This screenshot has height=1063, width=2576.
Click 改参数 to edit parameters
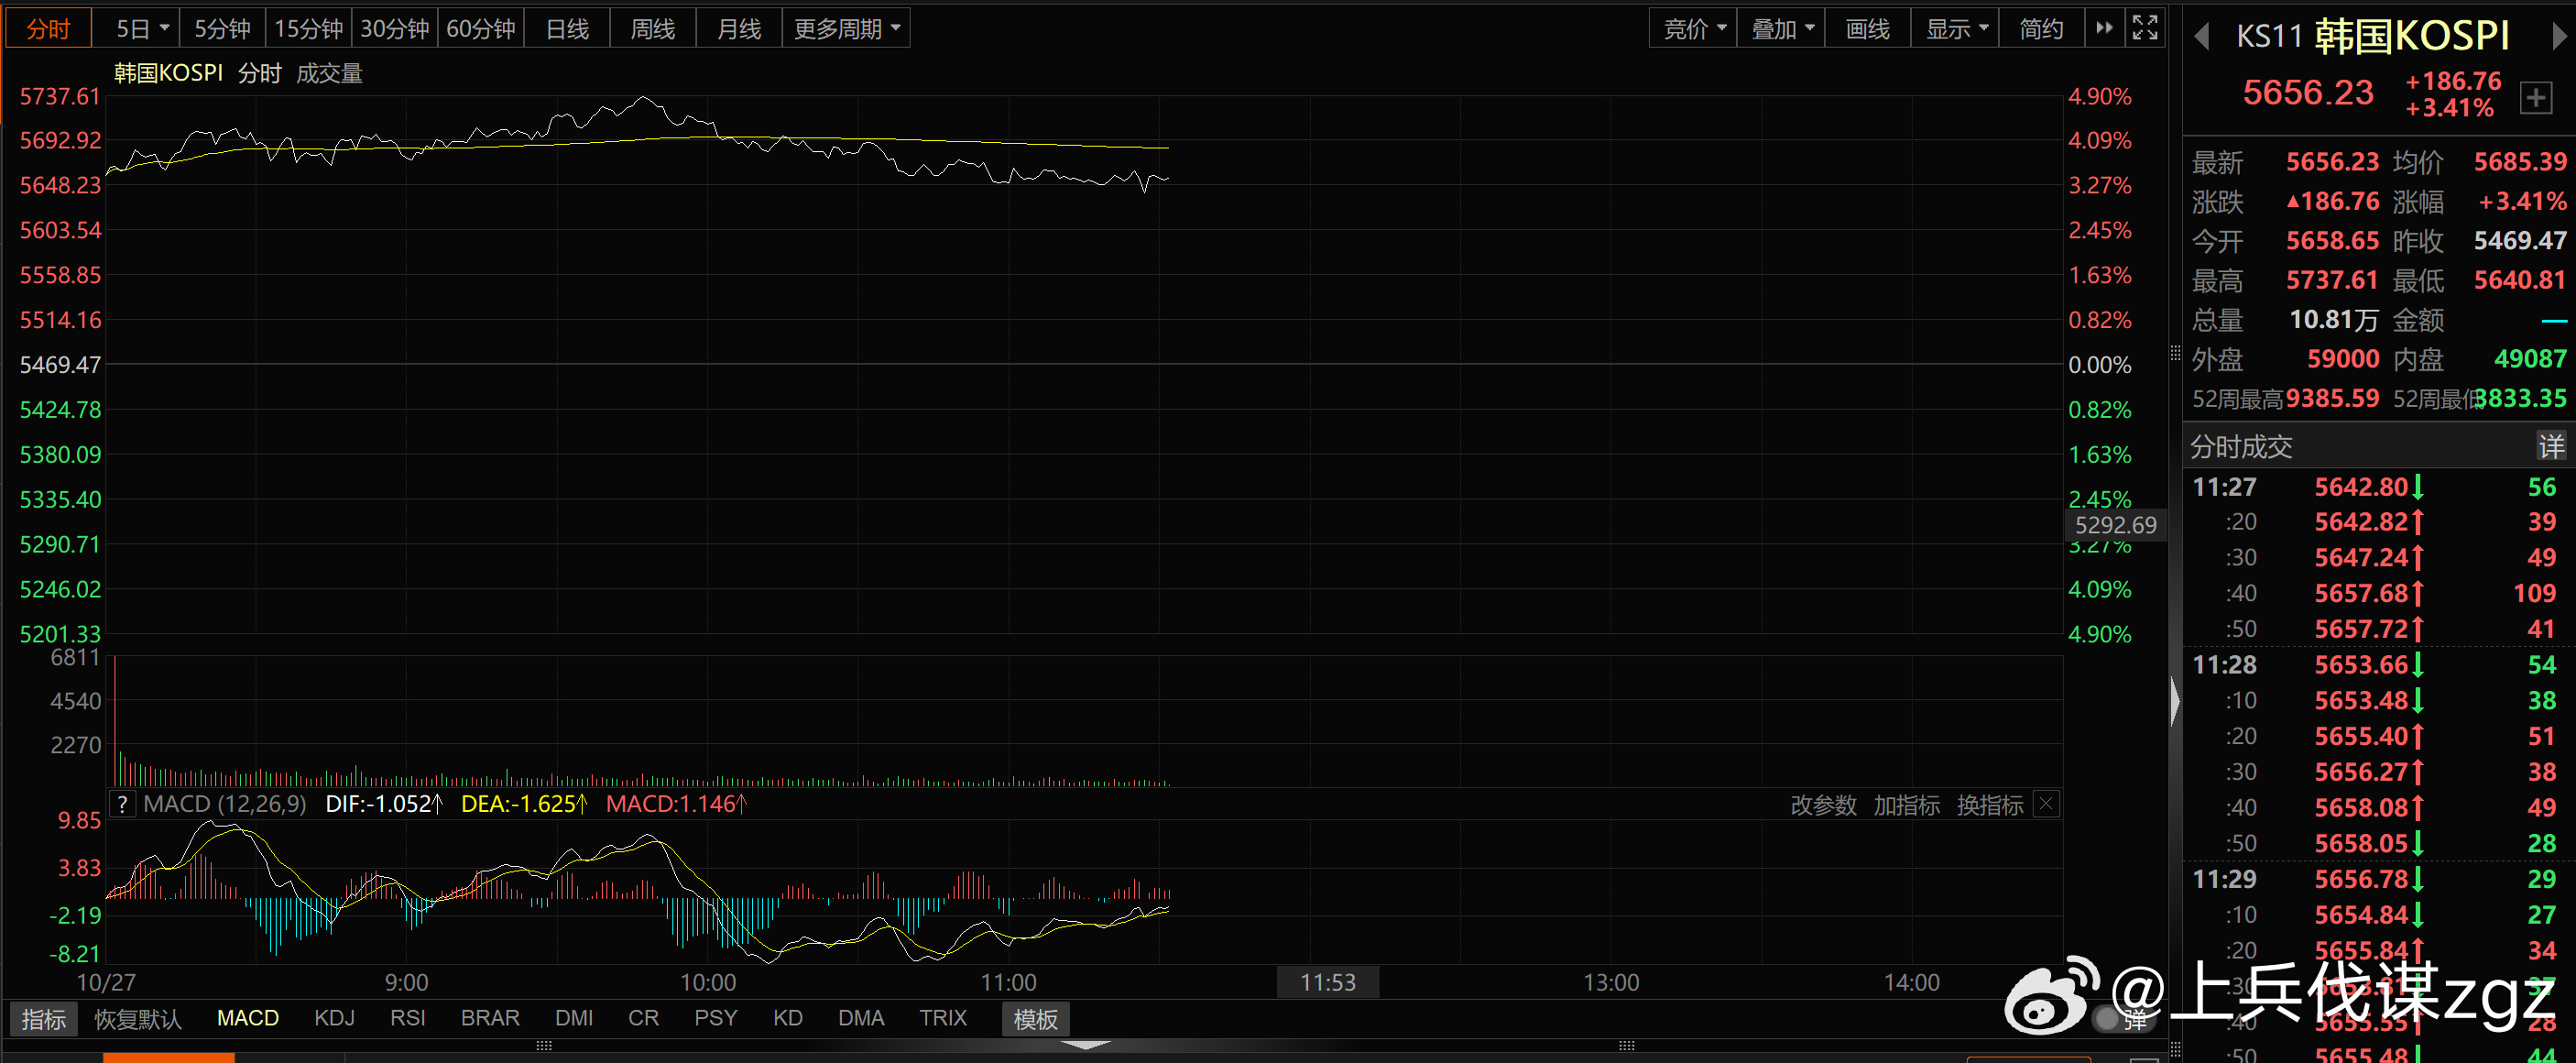(x=1823, y=804)
